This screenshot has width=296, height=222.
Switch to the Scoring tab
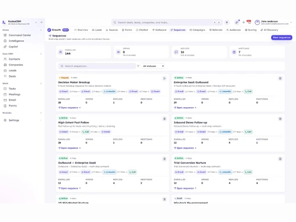click(250, 30)
